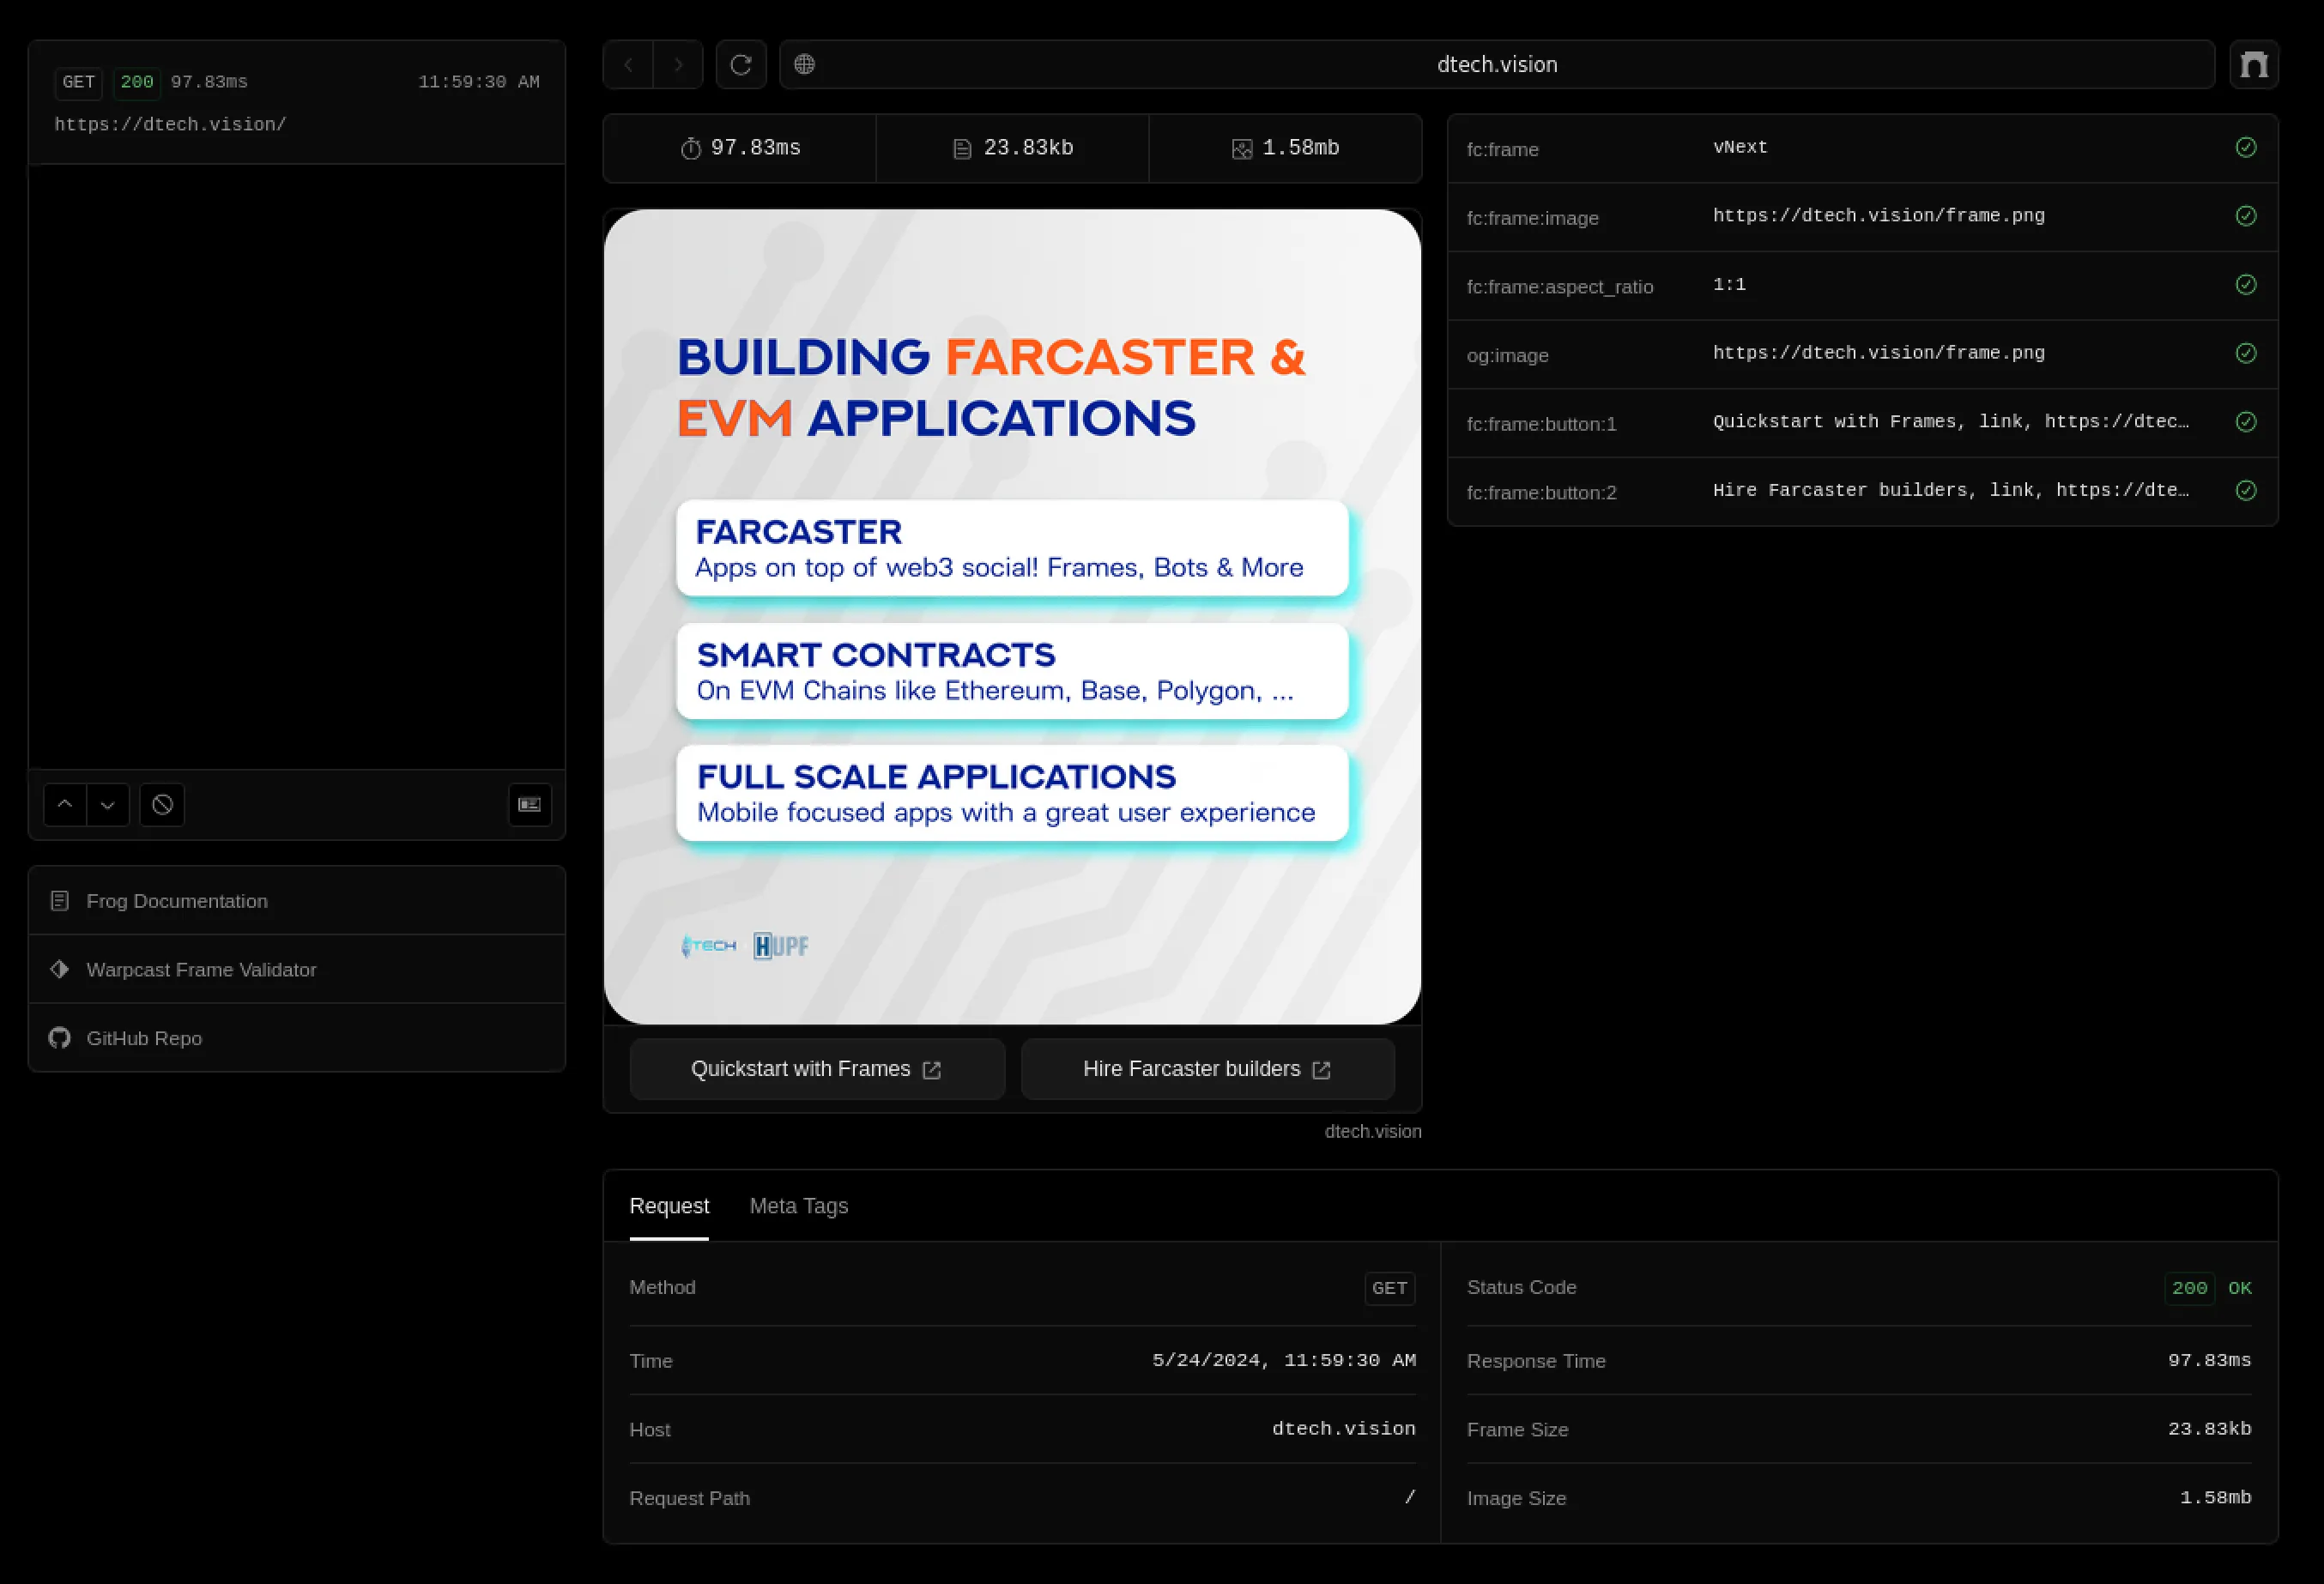The image size is (2324, 1584).
Task: Click the check icon for fc:frame:button:2
Action: pyautogui.click(x=2246, y=490)
